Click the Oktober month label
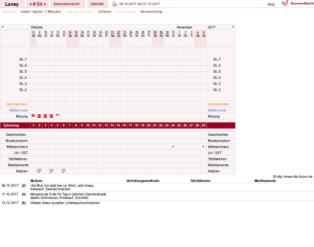 pyautogui.click(x=36, y=27)
